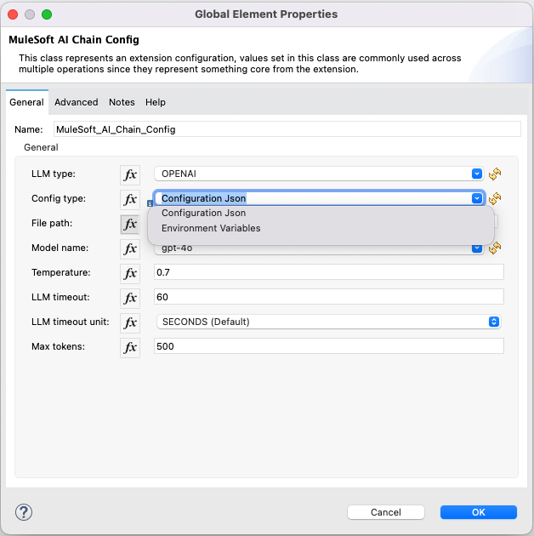Enable fx expression mode for Max tokens
Image resolution: width=534 pixels, height=536 pixels.
tap(130, 347)
